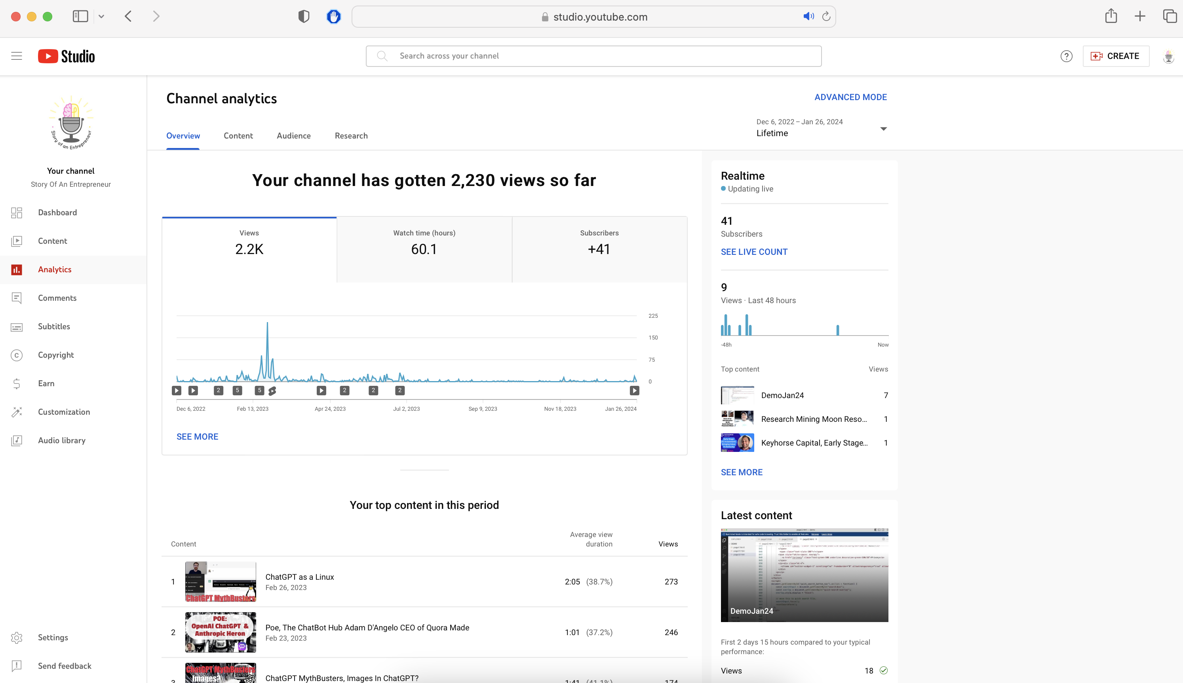Click SEE MORE in Realtime panel

pos(742,472)
